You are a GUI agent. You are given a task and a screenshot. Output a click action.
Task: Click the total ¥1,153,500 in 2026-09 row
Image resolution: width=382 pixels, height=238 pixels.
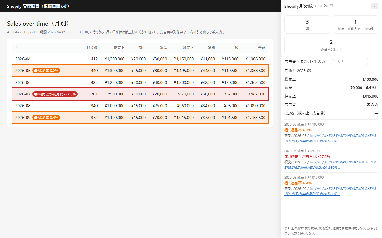[255, 118]
